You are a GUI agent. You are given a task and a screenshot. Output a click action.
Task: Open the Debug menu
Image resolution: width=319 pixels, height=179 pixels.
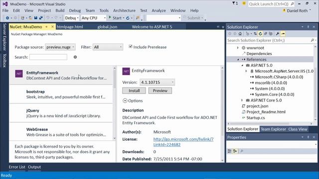tap(75, 10)
